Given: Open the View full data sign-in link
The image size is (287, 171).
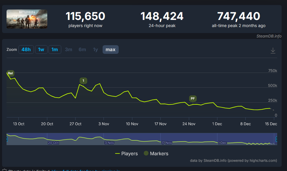Looking at the screenshot, I should point(86,170).
